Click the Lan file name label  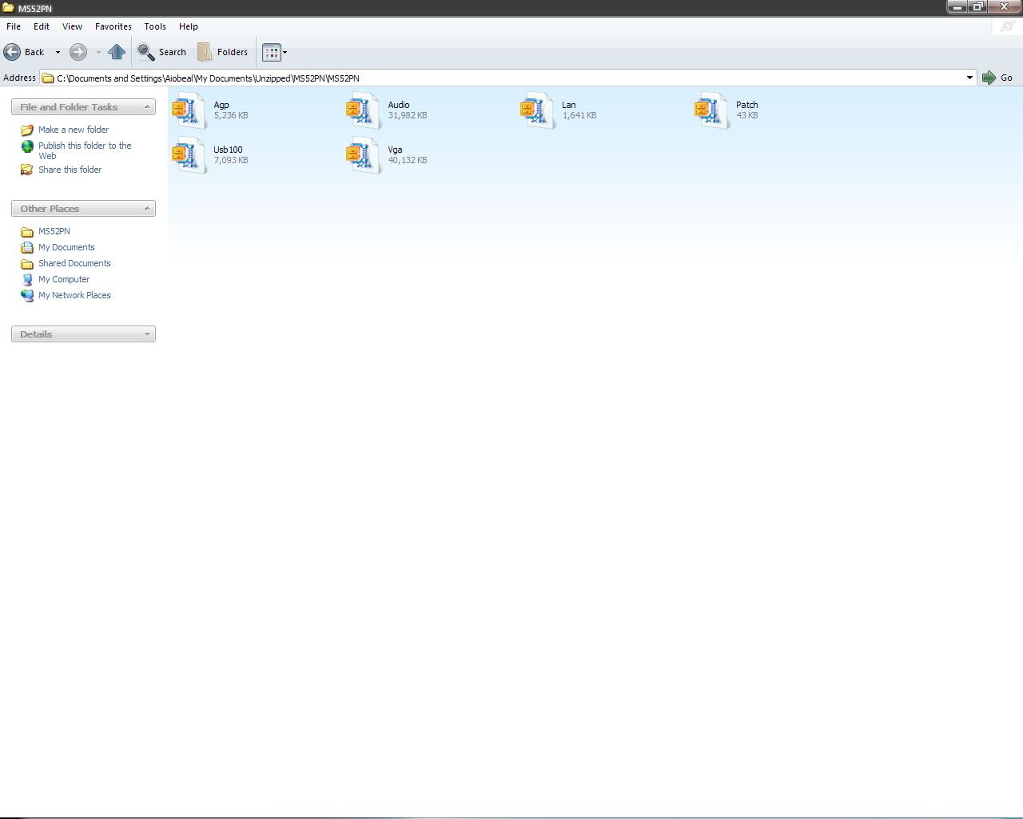point(569,105)
